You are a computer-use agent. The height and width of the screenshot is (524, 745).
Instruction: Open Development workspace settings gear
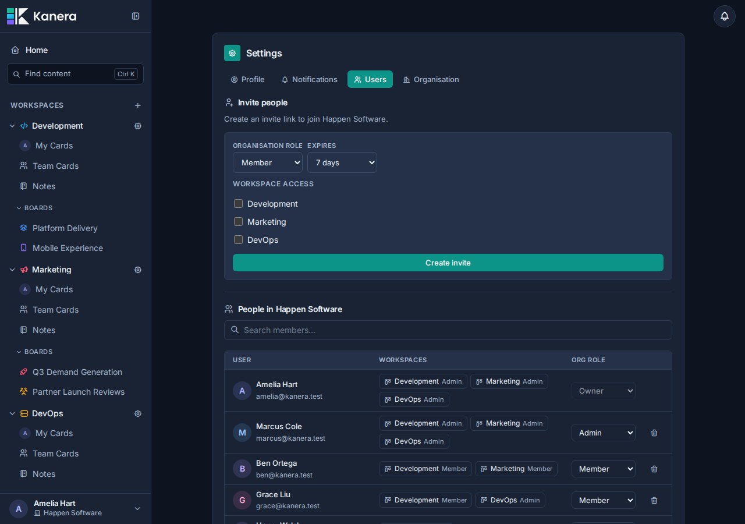click(138, 126)
